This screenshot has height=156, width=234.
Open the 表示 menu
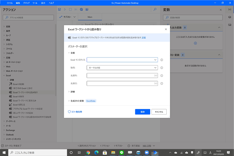(x=43, y=3)
